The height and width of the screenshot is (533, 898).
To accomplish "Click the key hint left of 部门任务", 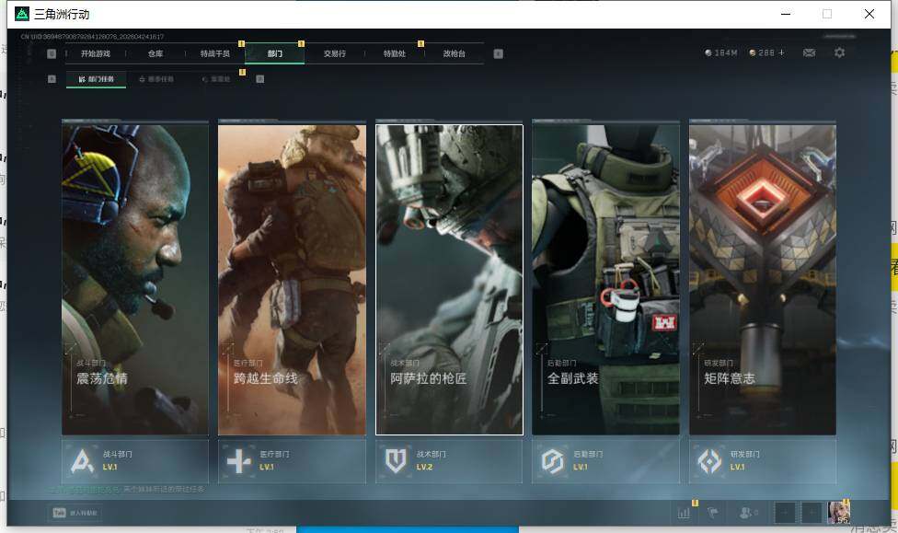I will click(52, 79).
